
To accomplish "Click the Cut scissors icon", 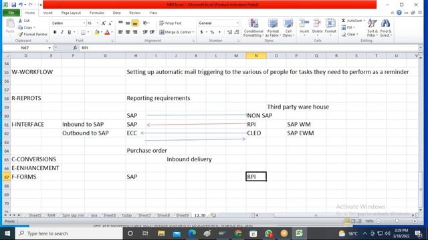I will coord(21,21).
